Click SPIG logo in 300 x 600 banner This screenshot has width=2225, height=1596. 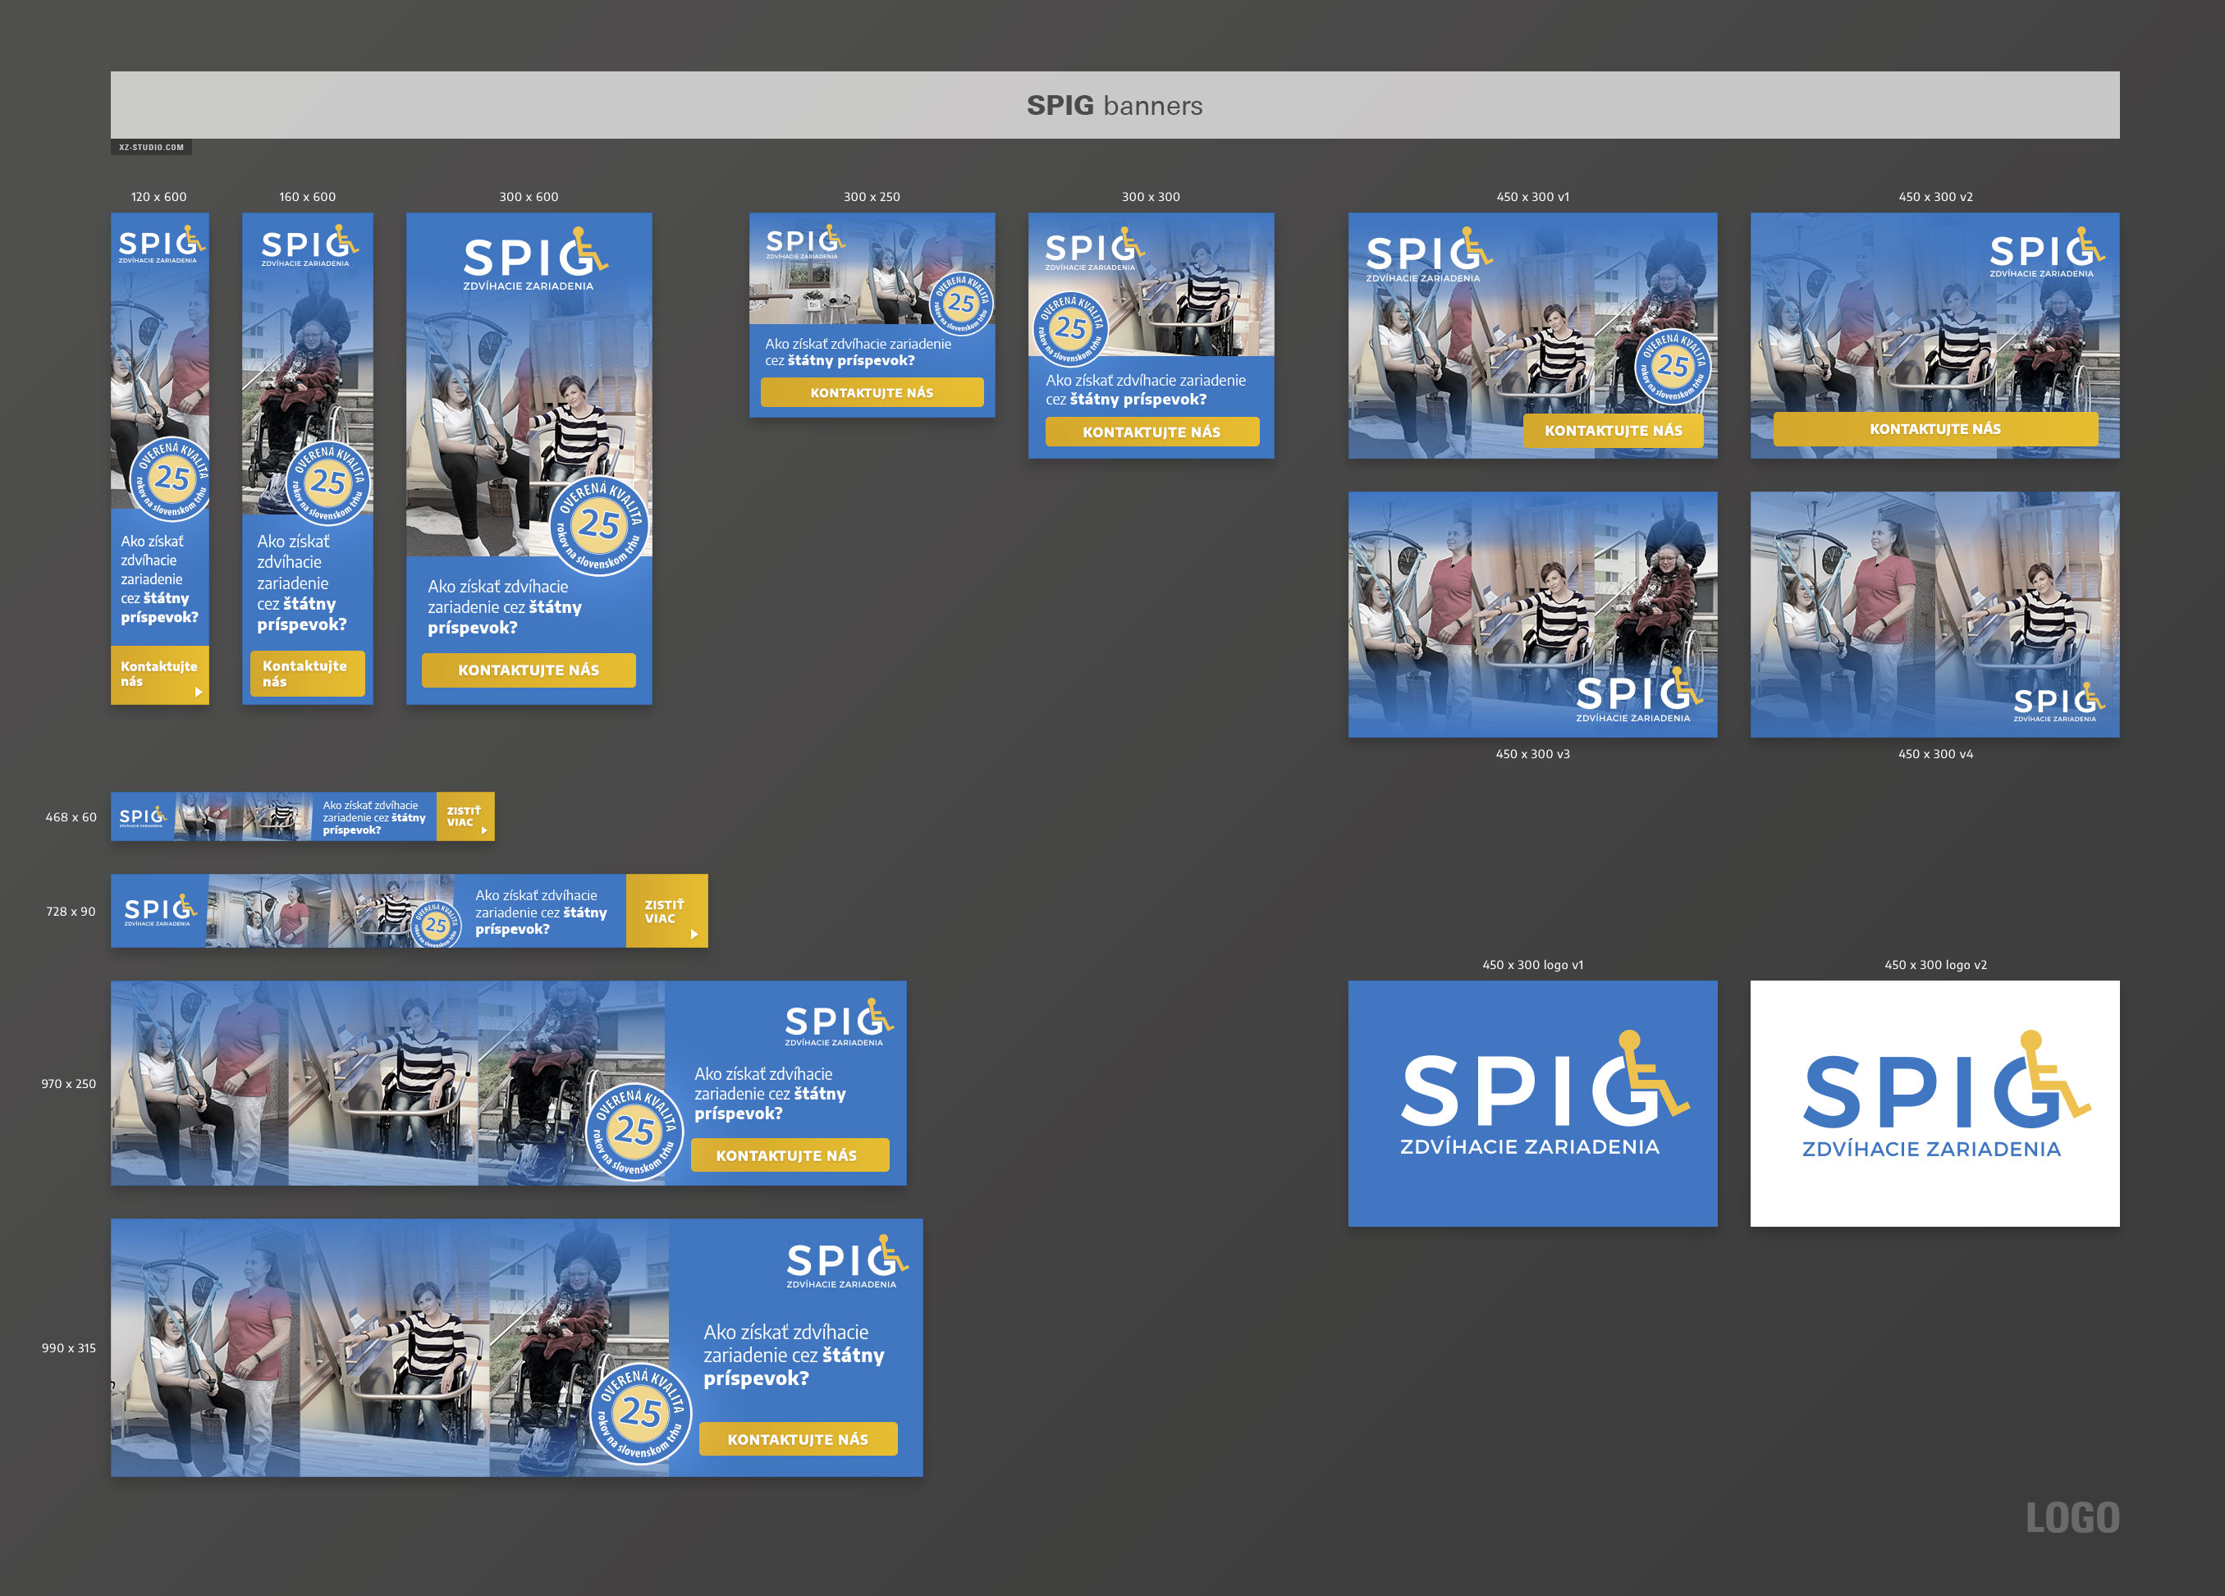pyautogui.click(x=534, y=259)
